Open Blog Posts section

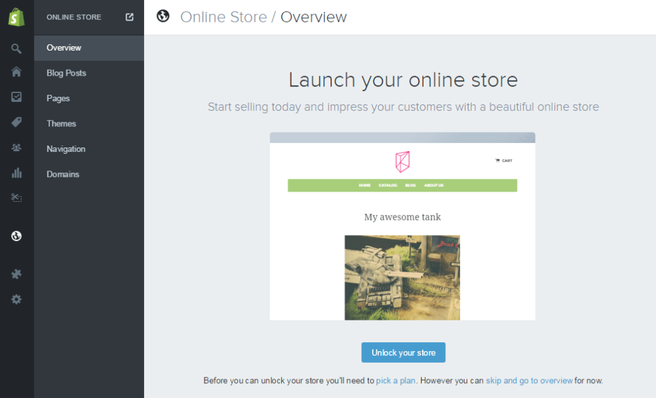tap(66, 73)
